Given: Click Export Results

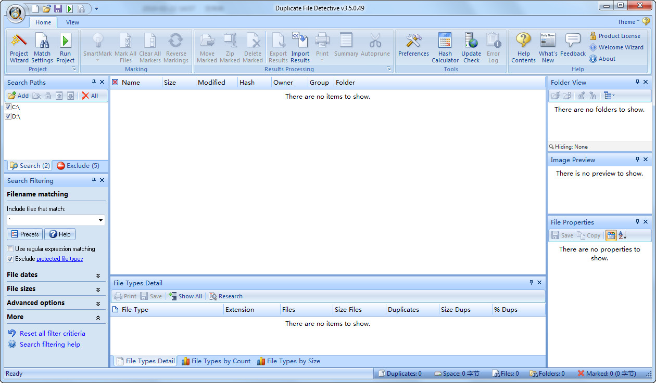Looking at the screenshot, I should click(278, 48).
